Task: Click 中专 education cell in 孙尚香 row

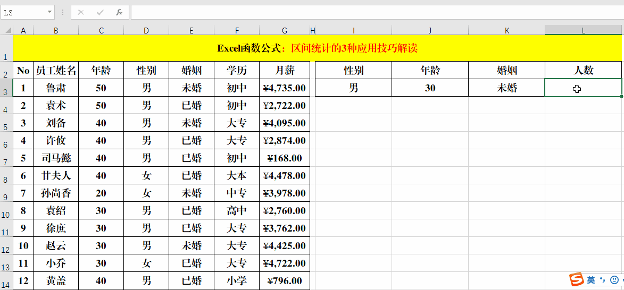Action: (237, 193)
